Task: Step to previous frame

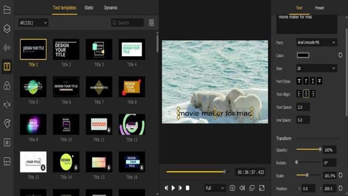Action: pyautogui.click(x=166, y=188)
